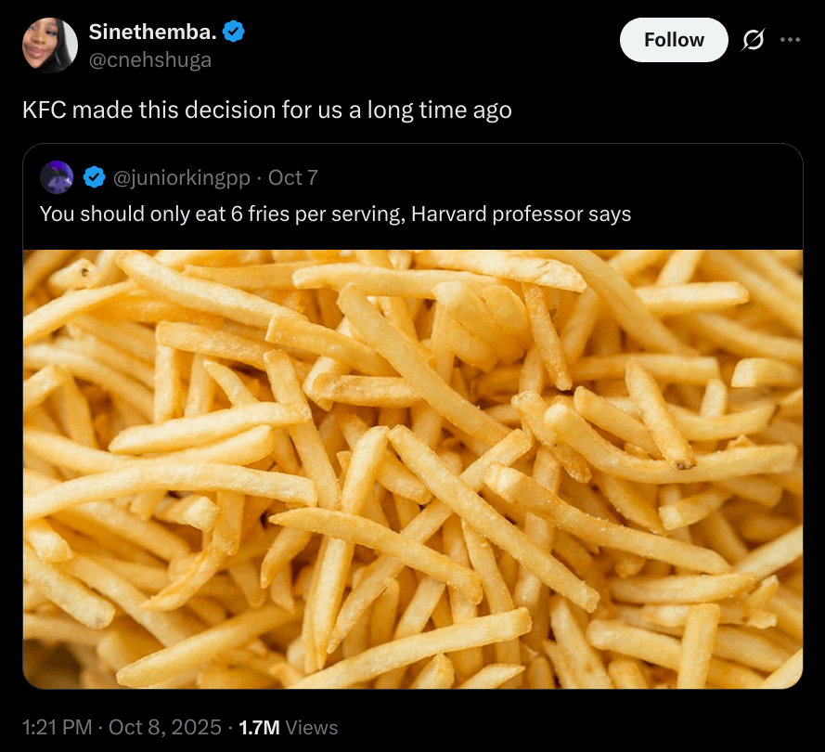The width and height of the screenshot is (825, 752).
Task: Open Sinethemba's profile picture
Action: [50, 45]
